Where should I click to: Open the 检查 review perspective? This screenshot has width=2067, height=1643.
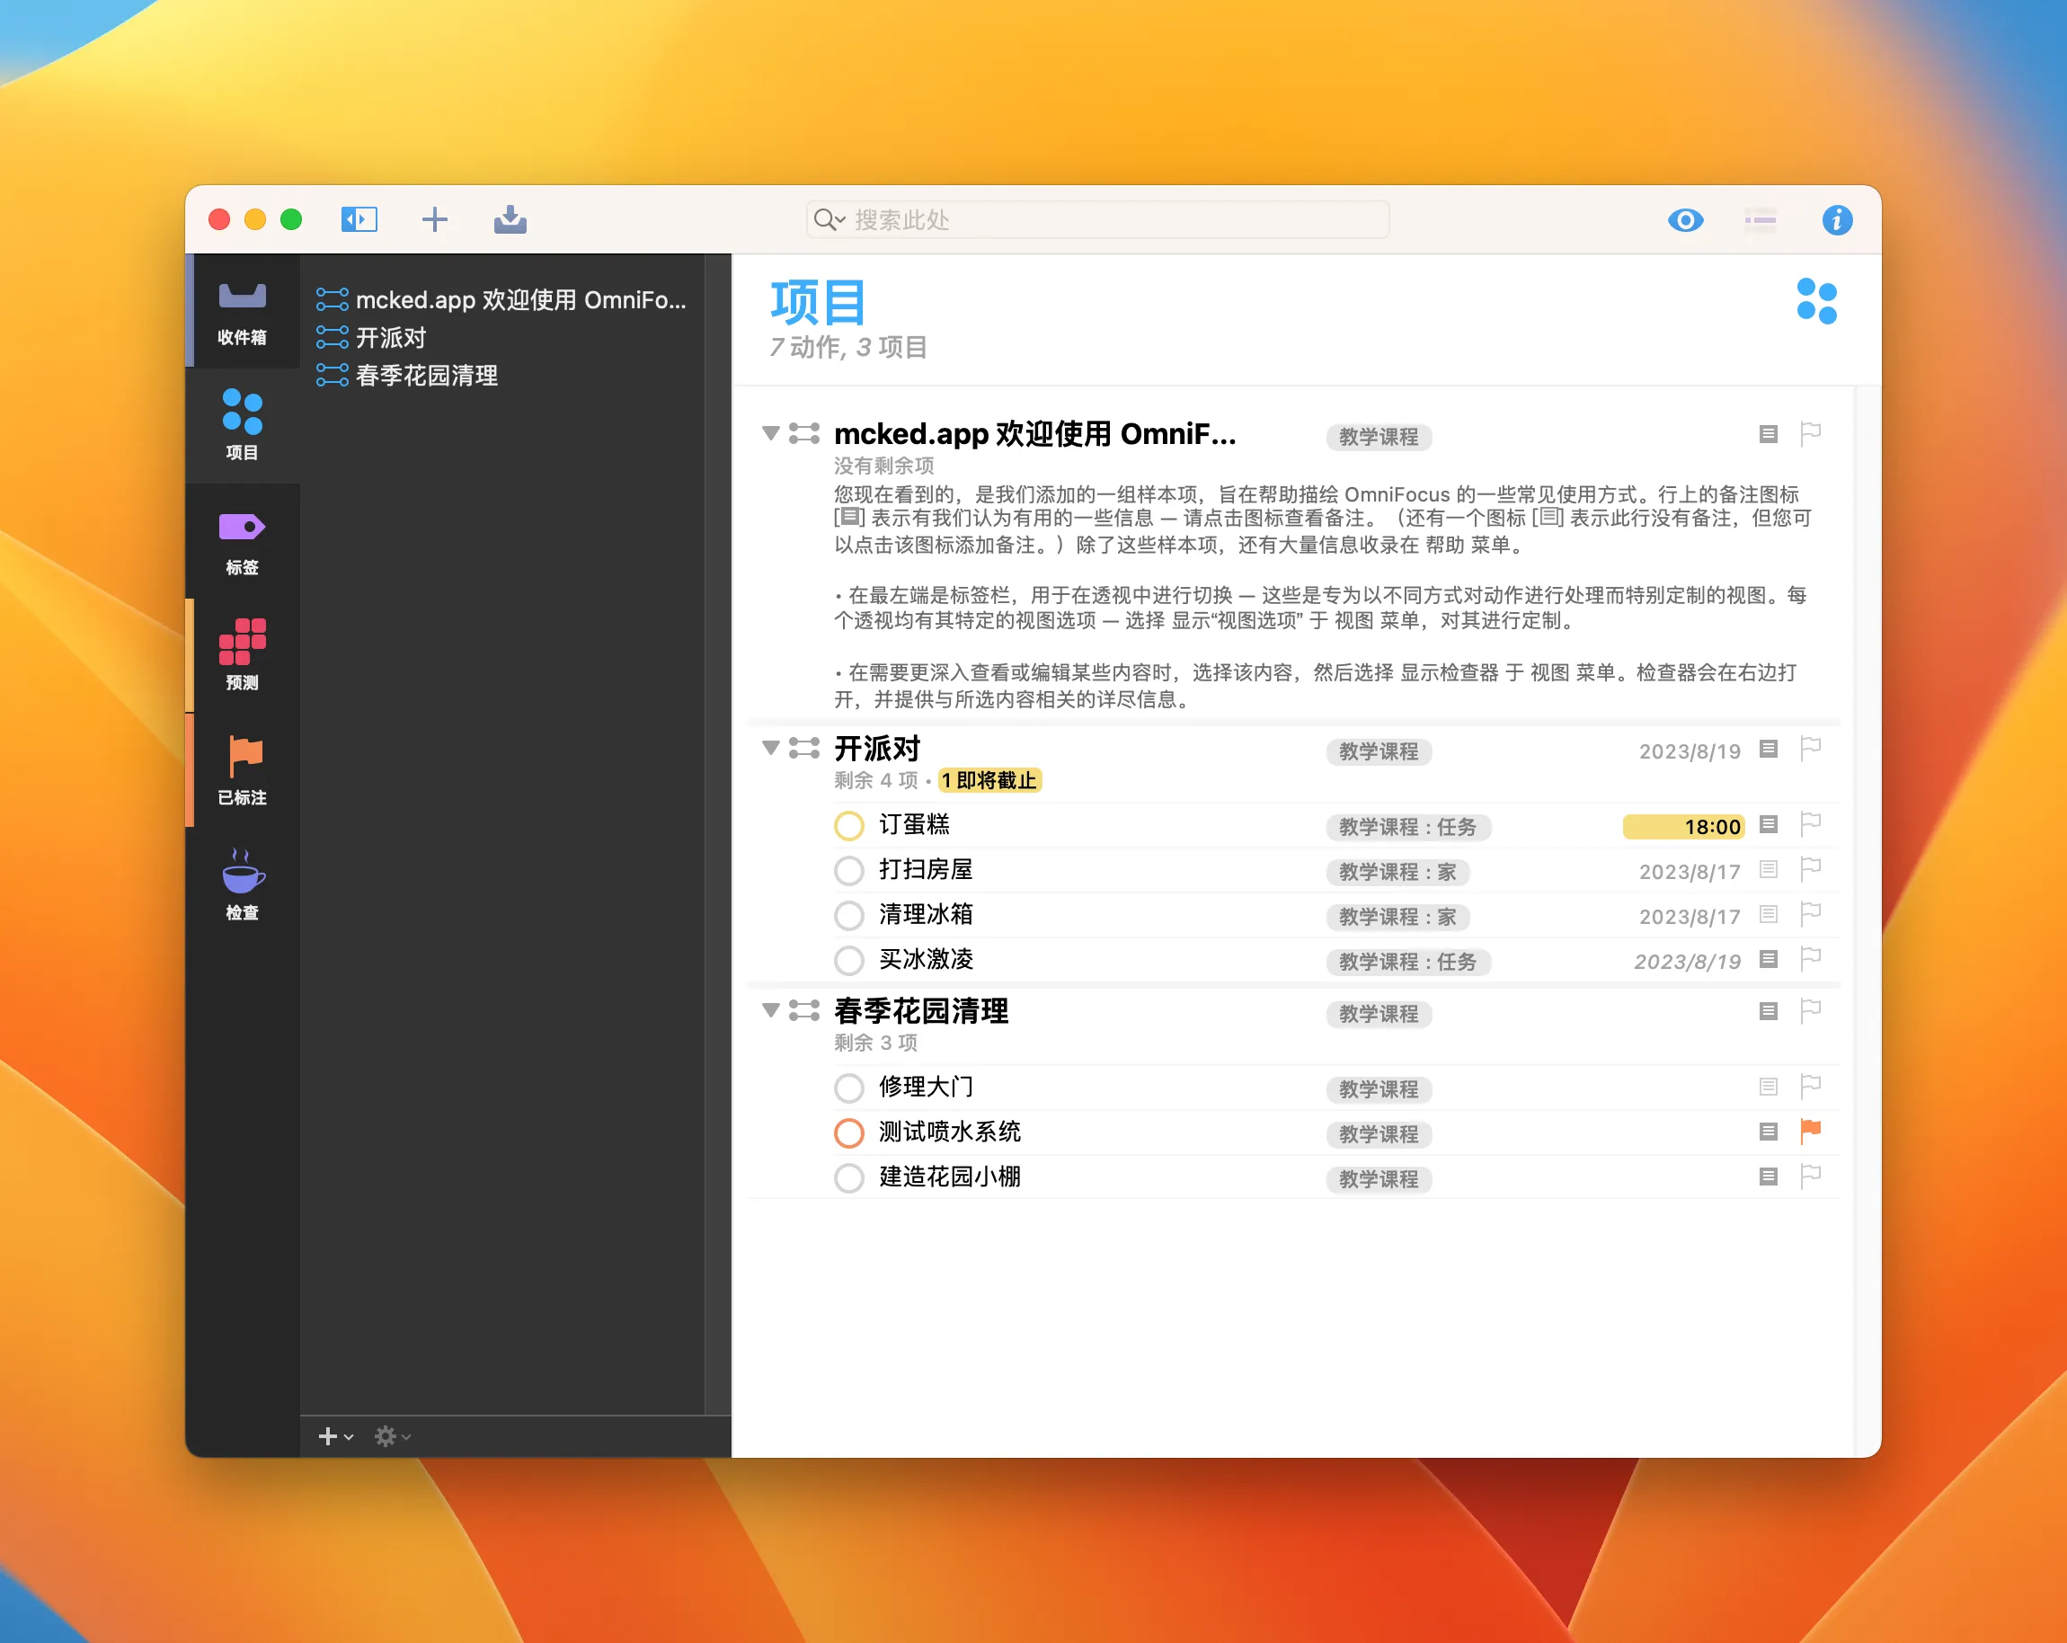tap(242, 884)
